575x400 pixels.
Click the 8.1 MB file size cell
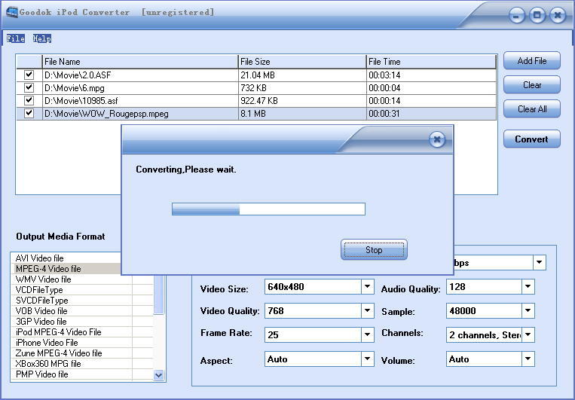(302, 114)
